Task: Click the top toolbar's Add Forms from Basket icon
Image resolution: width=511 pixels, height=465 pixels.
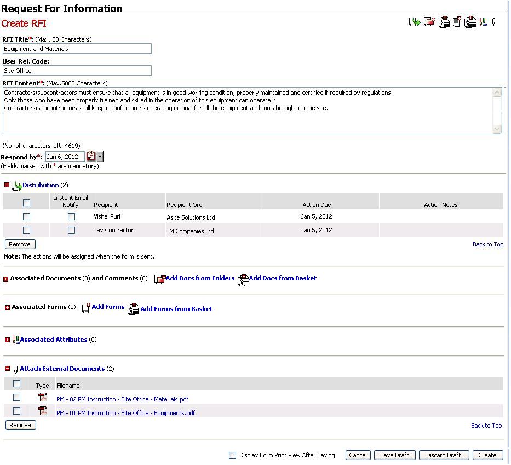Action: click(x=470, y=22)
